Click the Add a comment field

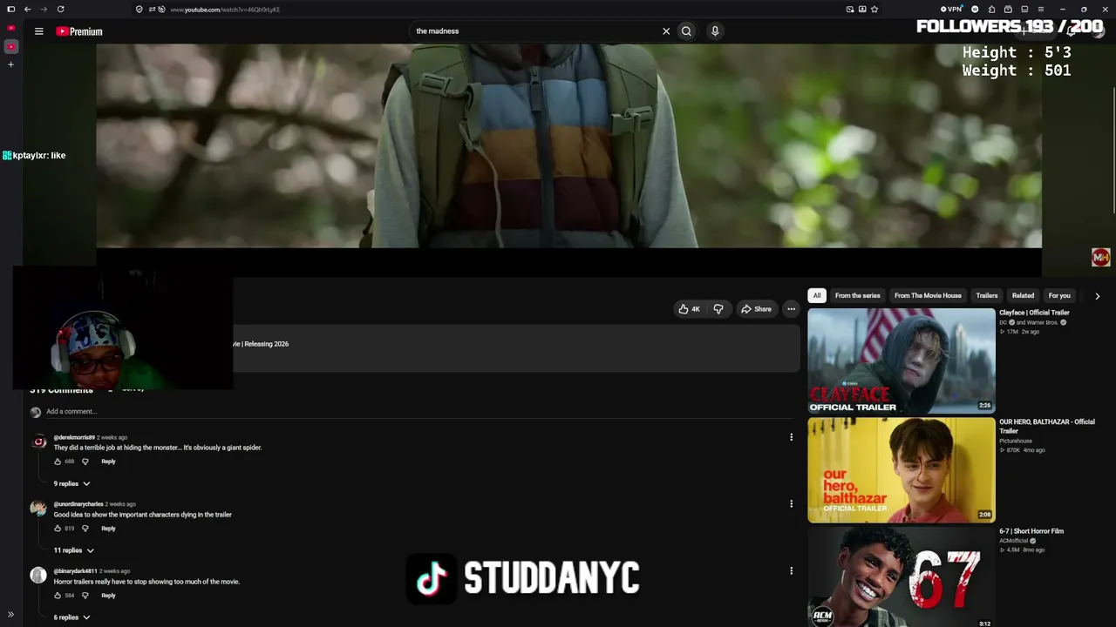tap(418, 412)
